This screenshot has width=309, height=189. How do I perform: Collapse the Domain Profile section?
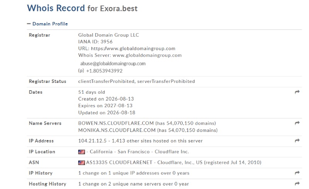click(x=47, y=24)
